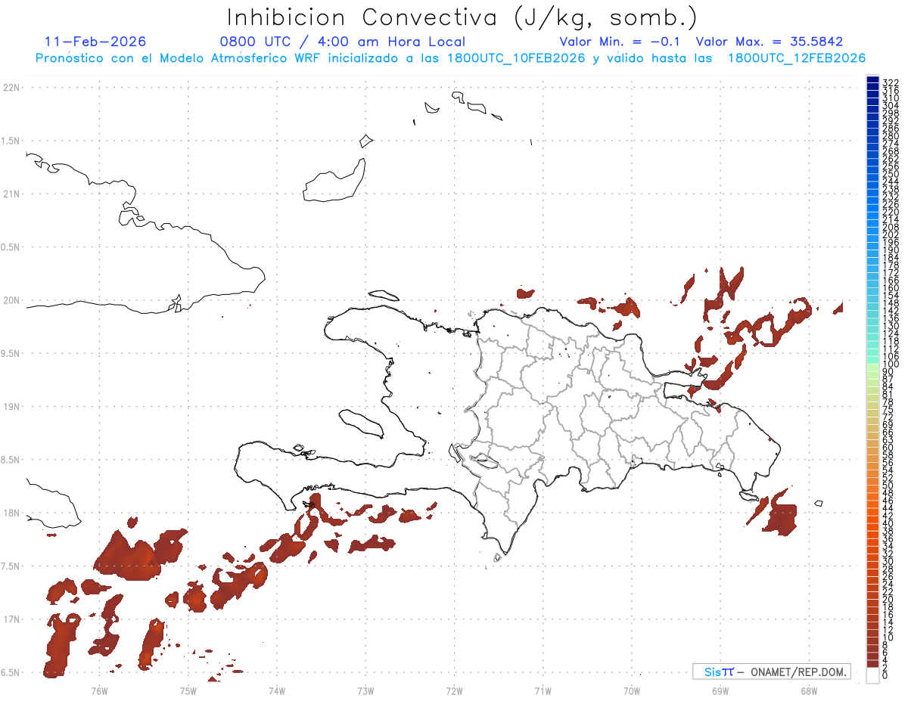Click the 20N latitude label

coord(11,300)
